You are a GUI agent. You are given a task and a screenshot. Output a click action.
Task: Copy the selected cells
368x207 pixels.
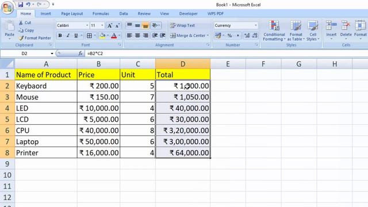tap(26, 30)
